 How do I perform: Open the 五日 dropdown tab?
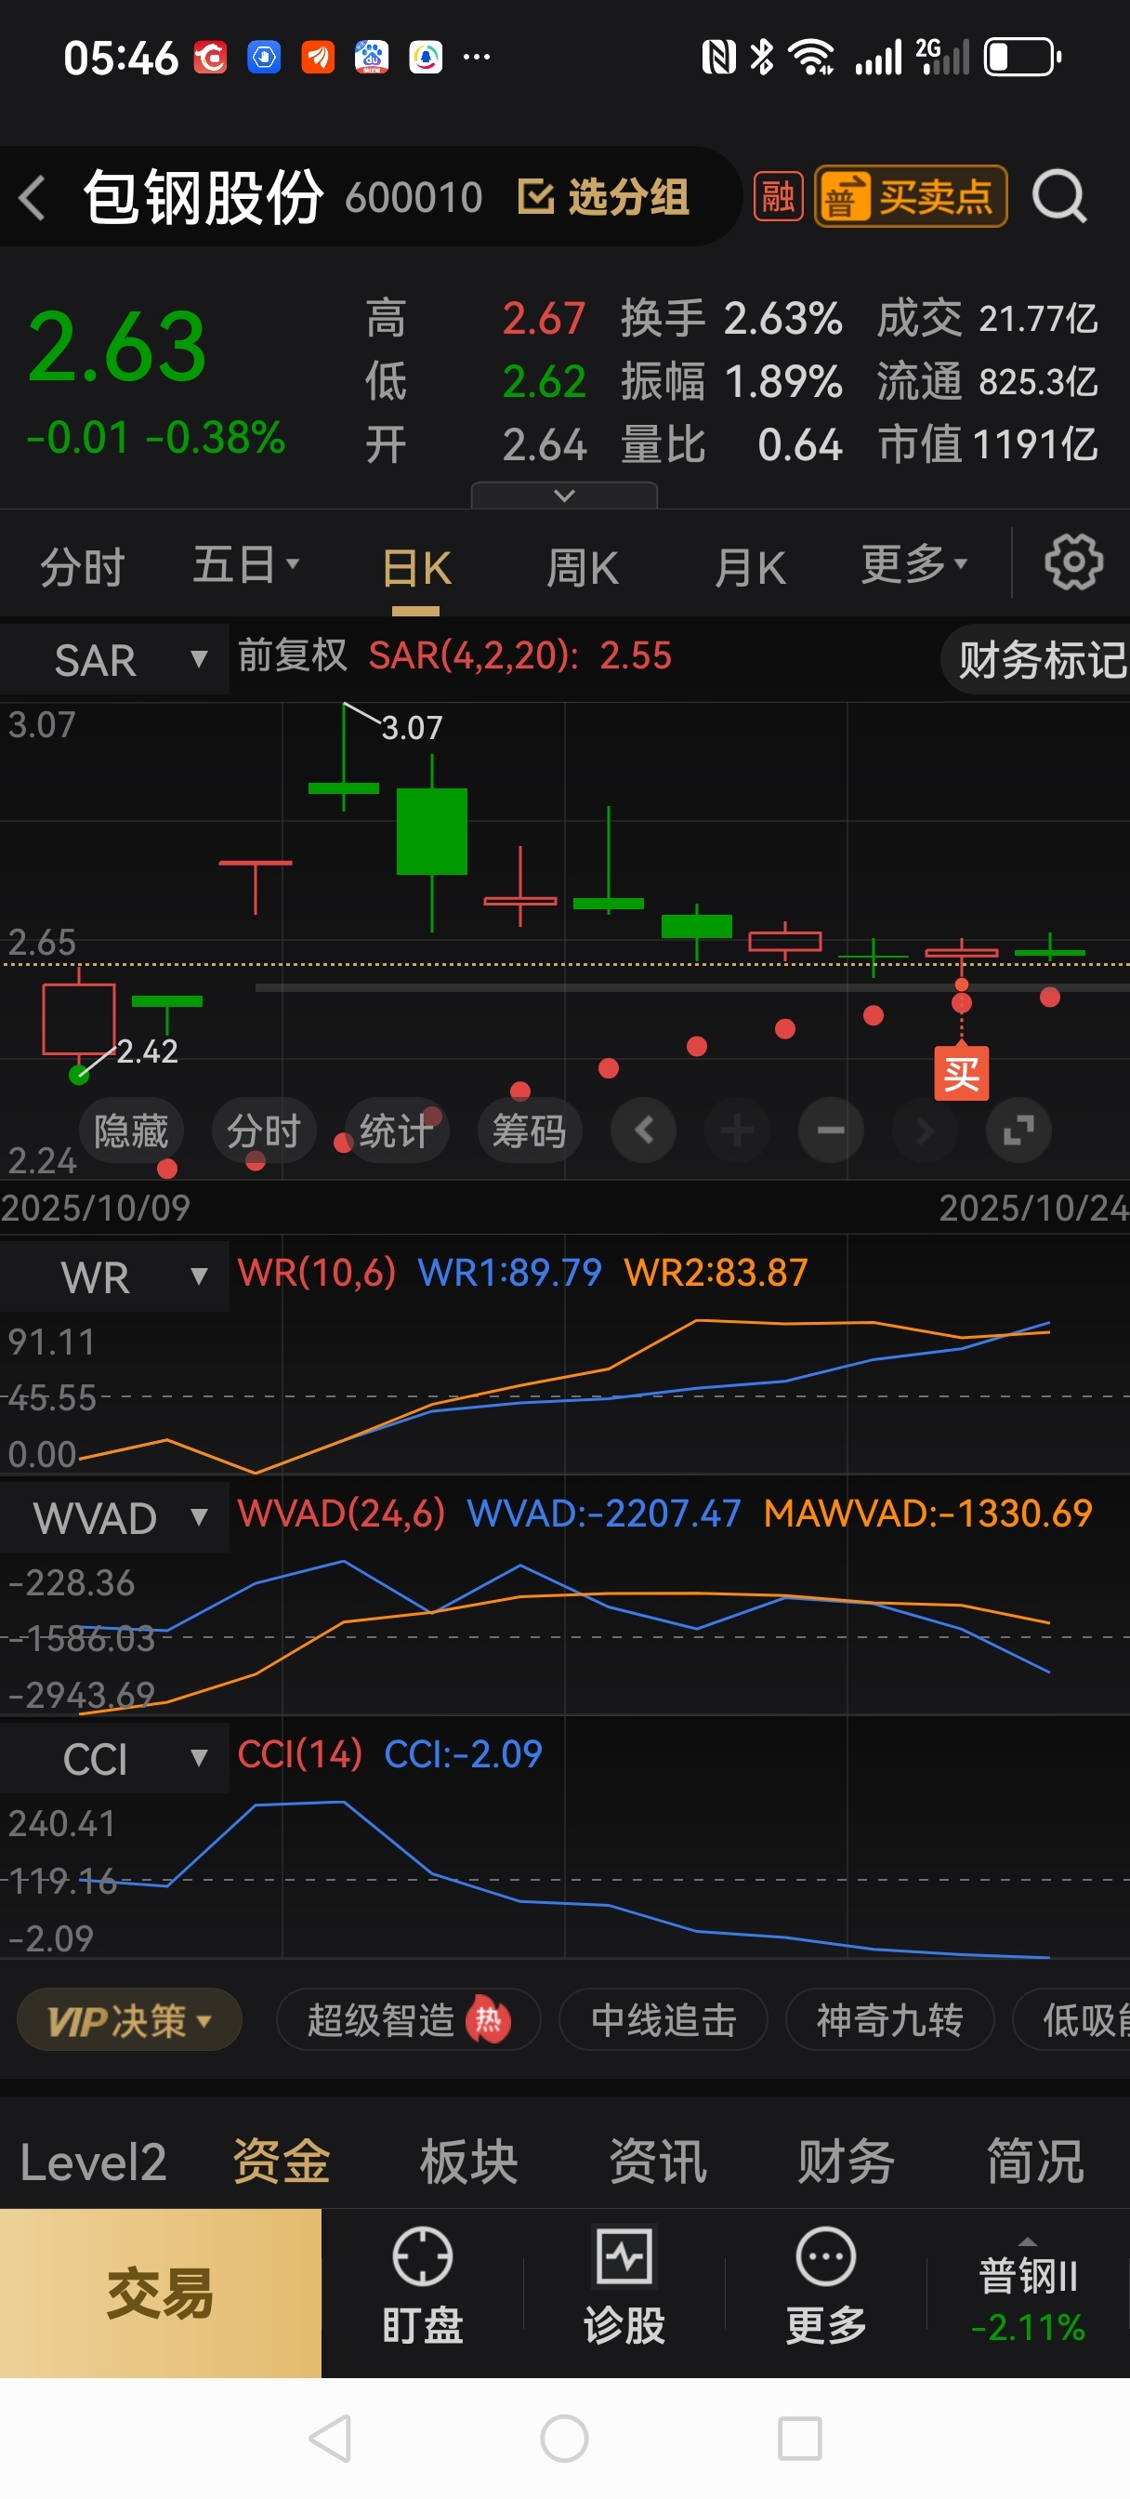(245, 564)
